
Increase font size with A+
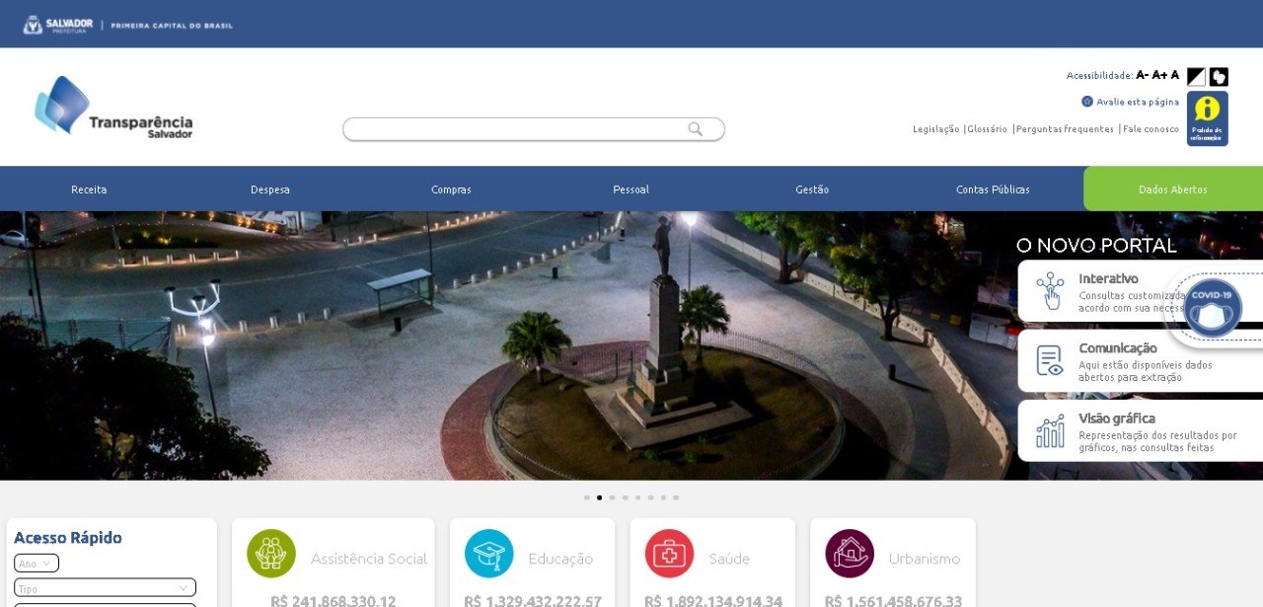[1159, 75]
